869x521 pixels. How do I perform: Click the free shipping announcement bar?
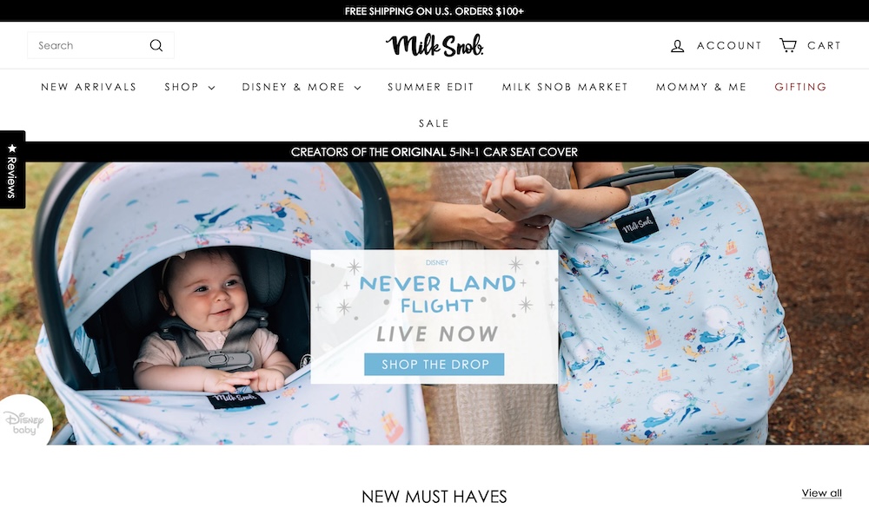click(434, 10)
